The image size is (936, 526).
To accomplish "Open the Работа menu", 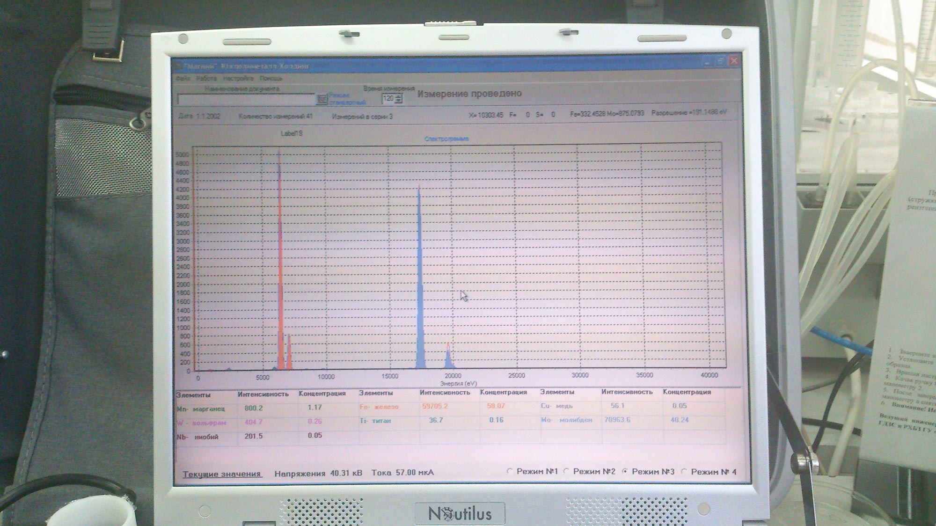I will tap(206, 79).
